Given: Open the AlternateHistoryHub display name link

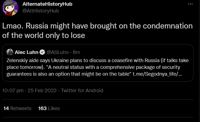Looking at the screenshot, I should point(47,4).
